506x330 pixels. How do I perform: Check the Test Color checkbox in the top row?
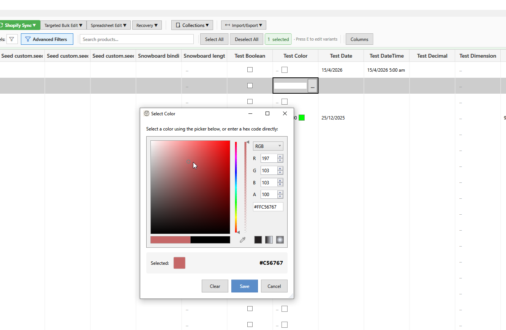(x=285, y=69)
